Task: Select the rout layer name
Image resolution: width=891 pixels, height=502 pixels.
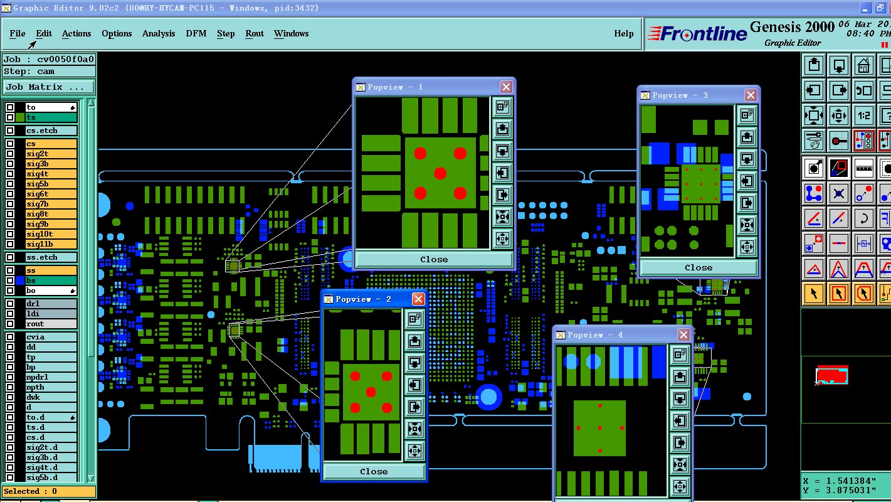Action: click(x=51, y=324)
